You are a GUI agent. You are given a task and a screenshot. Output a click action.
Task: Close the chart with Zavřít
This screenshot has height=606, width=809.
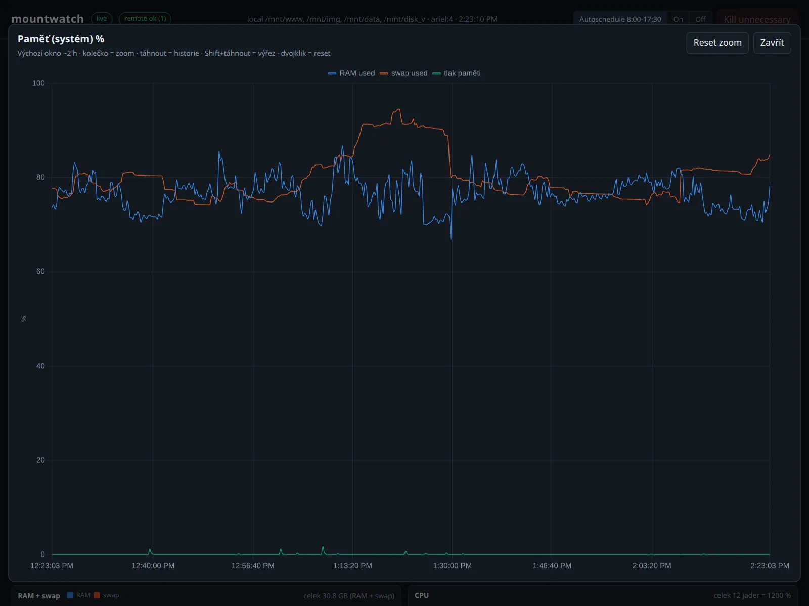click(x=772, y=43)
